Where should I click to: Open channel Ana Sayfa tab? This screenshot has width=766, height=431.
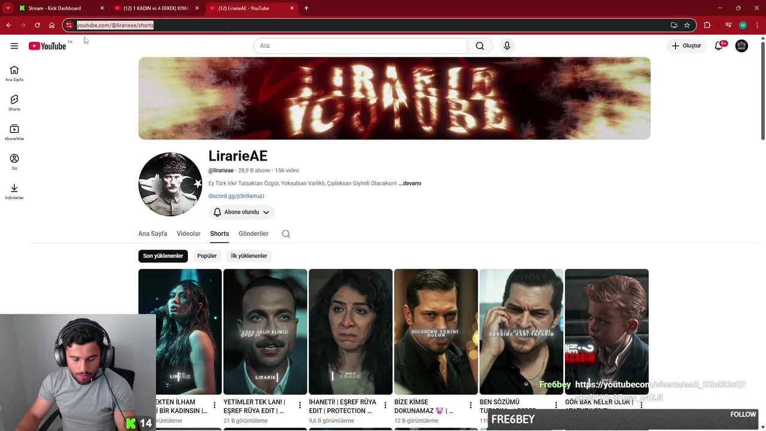153,234
